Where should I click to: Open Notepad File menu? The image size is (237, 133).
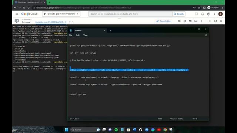(71, 35)
